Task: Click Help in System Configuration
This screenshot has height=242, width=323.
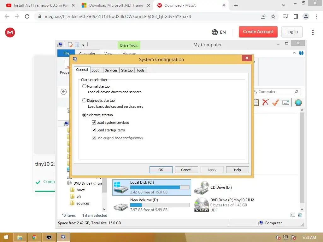Action: point(237,170)
